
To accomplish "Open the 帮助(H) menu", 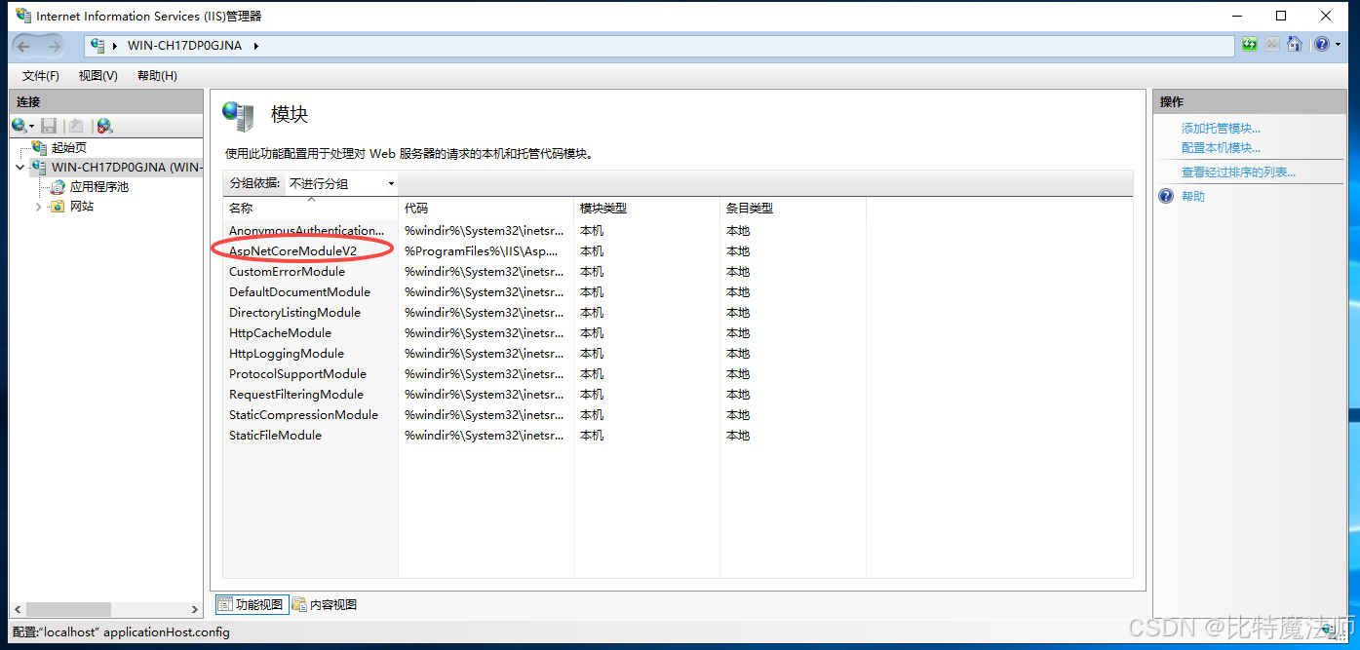I will coord(157,76).
